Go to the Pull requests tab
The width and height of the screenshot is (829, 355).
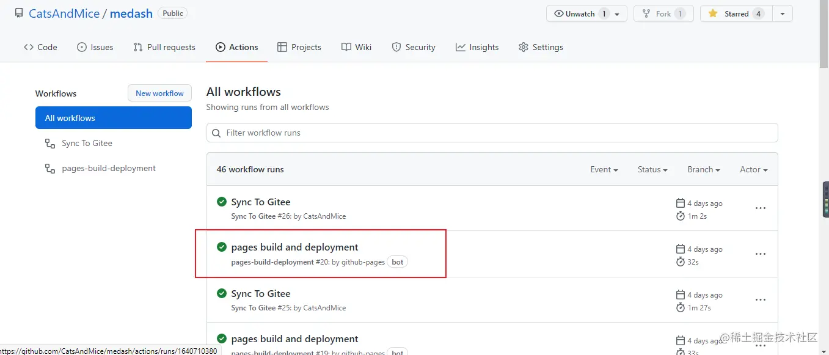pos(164,47)
